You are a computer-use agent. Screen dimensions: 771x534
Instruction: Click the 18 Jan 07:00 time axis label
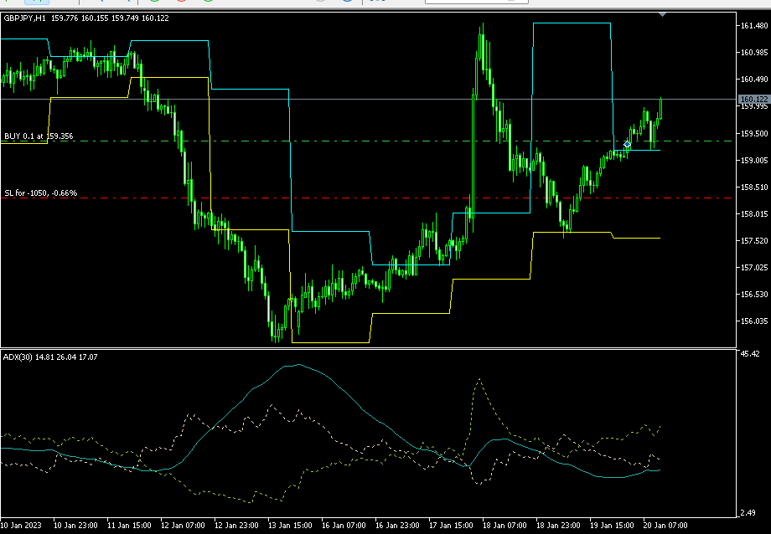505,526
